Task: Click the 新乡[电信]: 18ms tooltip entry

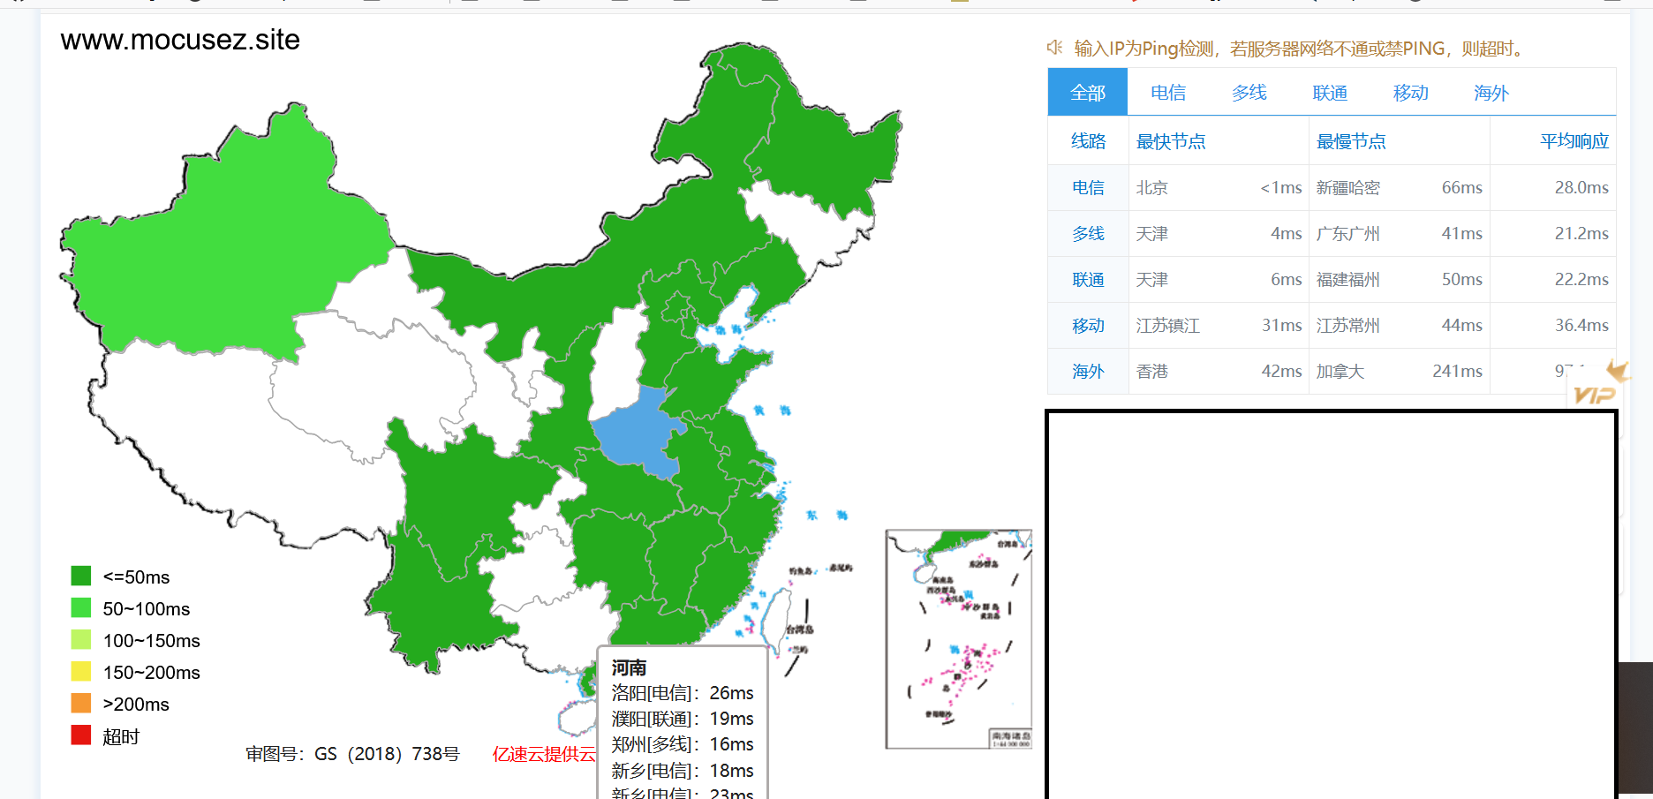Action: point(683,771)
